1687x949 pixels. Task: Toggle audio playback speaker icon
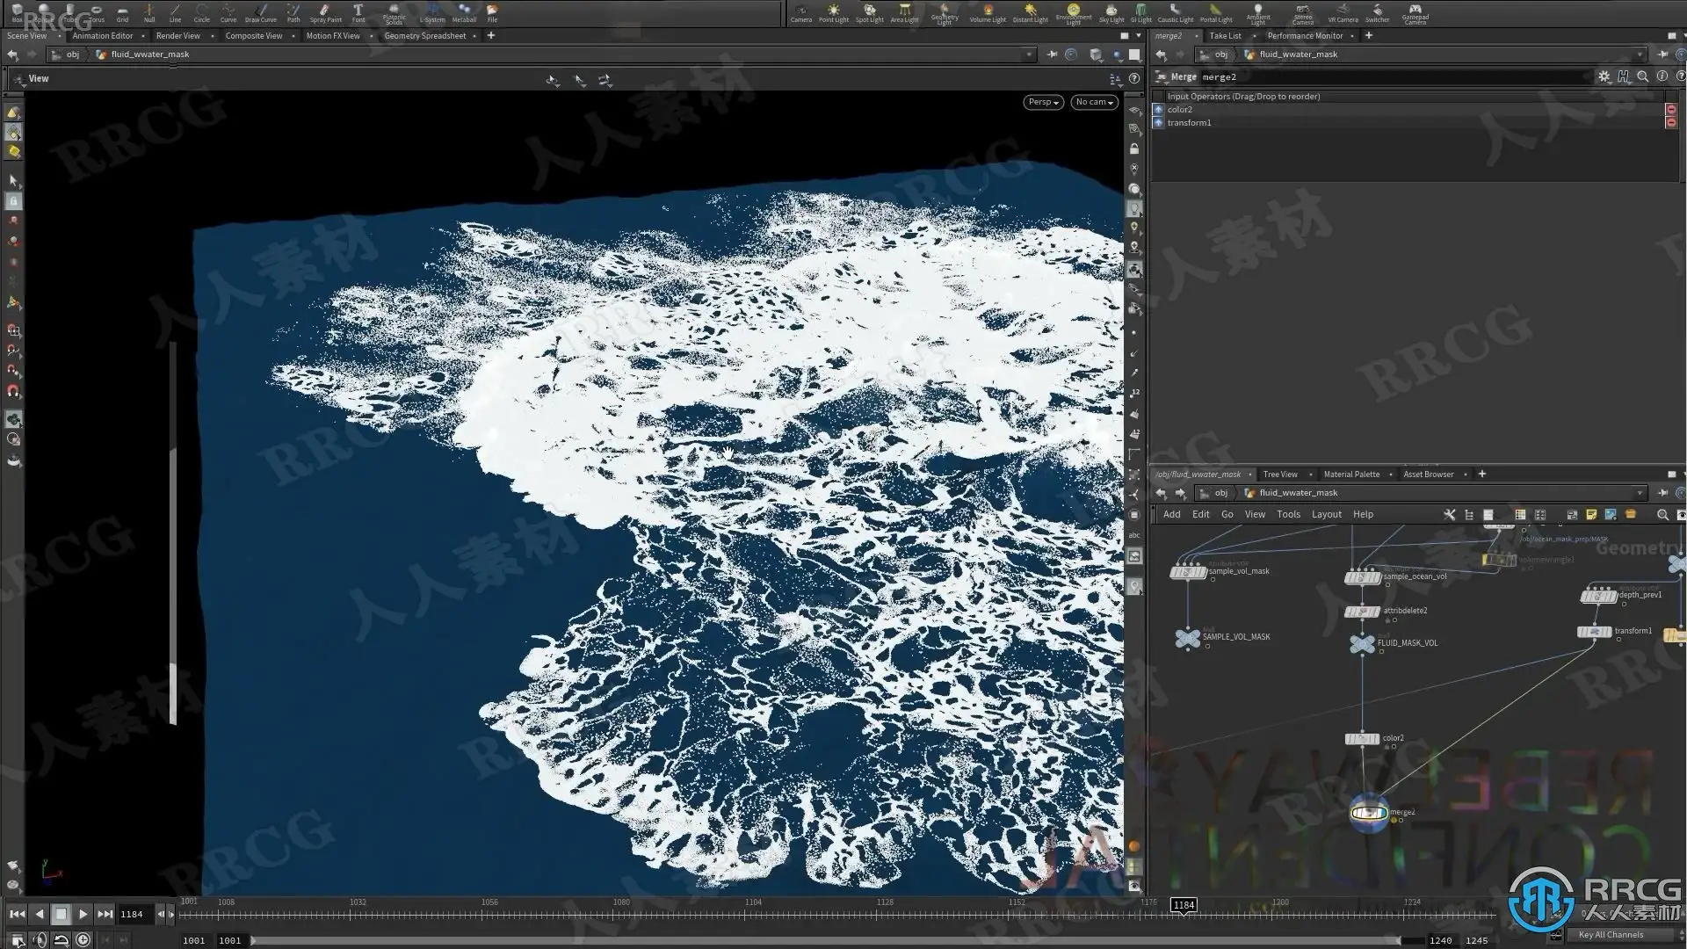pos(40,940)
